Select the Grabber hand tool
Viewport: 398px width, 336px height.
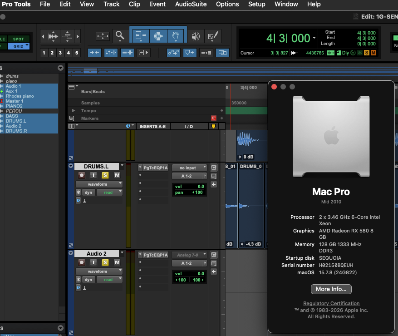[x=176, y=36]
